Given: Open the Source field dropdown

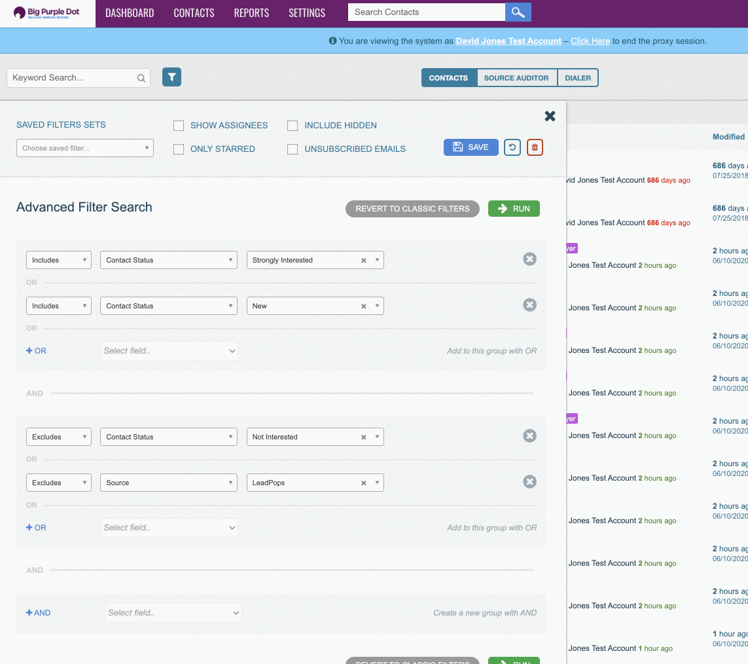Looking at the screenshot, I should tap(169, 483).
